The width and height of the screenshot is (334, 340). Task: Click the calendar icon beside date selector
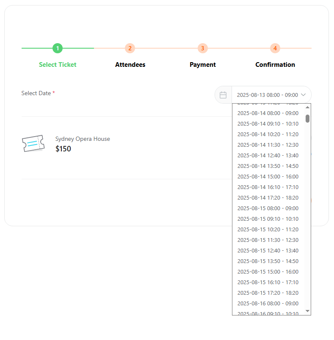pos(223,95)
